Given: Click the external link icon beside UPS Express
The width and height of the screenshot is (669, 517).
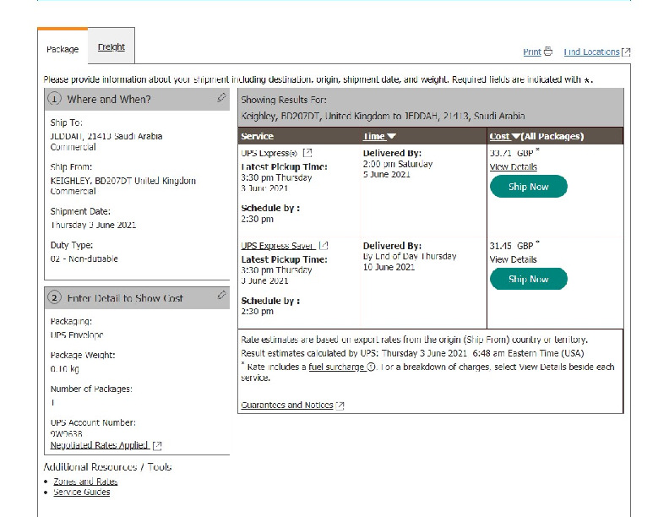Looking at the screenshot, I should tap(307, 153).
